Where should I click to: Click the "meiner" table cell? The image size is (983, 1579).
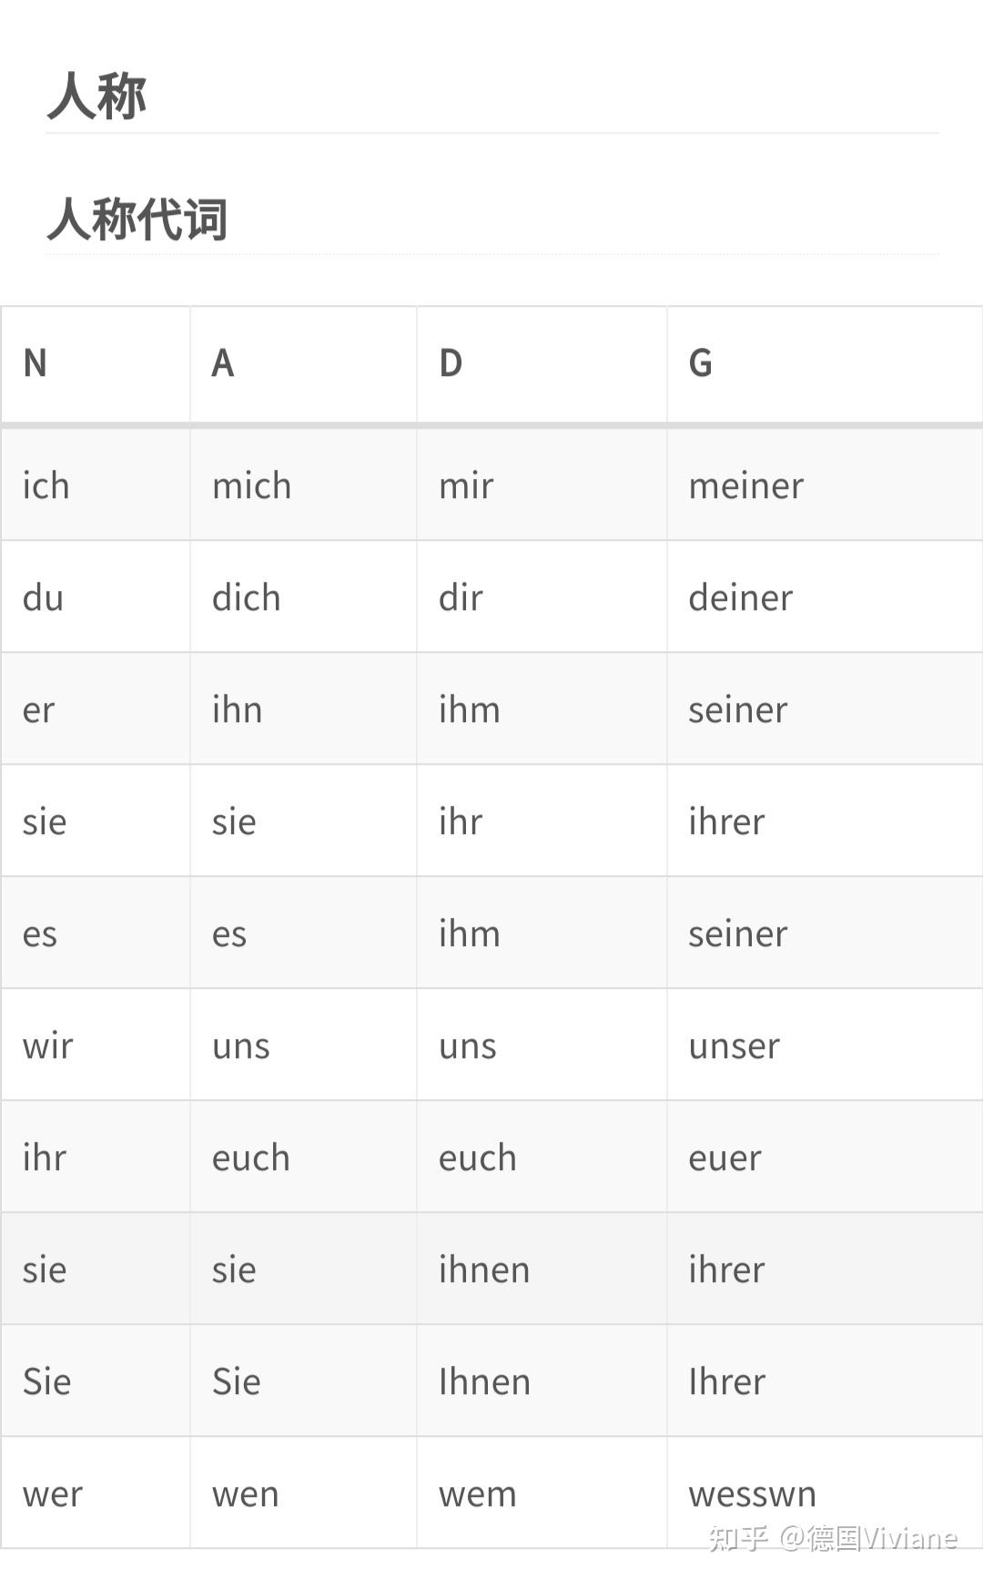click(746, 485)
